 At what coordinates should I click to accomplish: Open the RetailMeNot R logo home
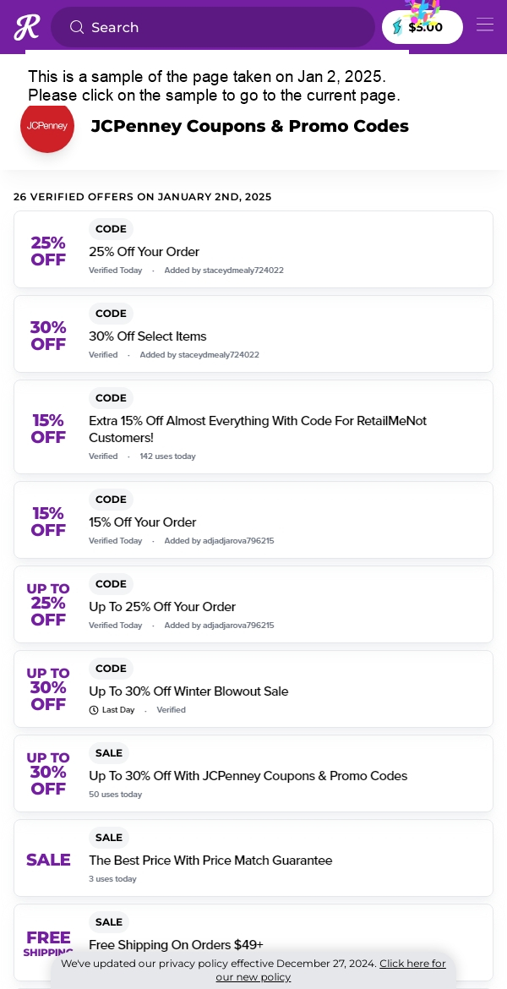pyautogui.click(x=26, y=27)
